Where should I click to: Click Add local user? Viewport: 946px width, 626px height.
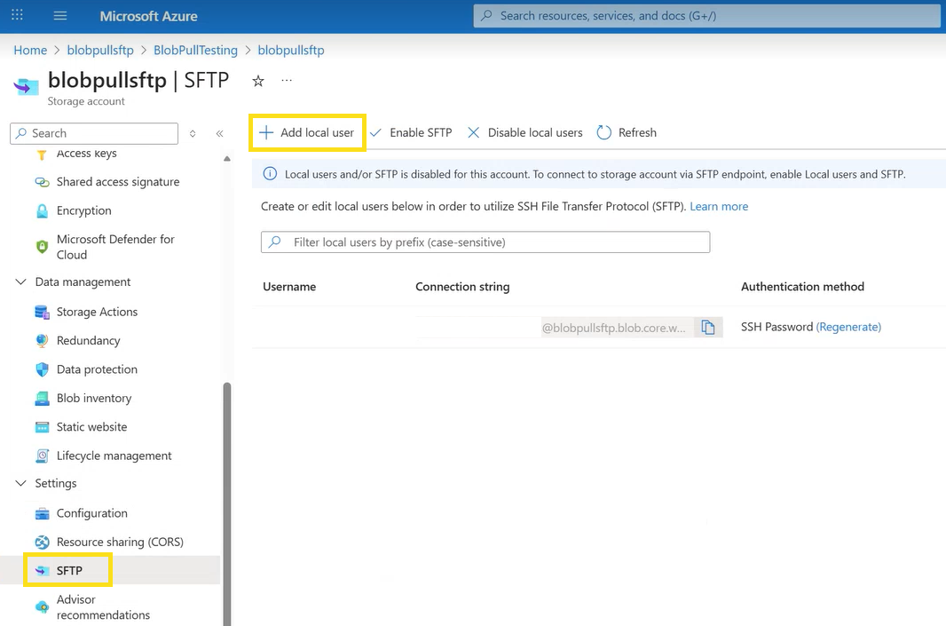pyautogui.click(x=307, y=132)
